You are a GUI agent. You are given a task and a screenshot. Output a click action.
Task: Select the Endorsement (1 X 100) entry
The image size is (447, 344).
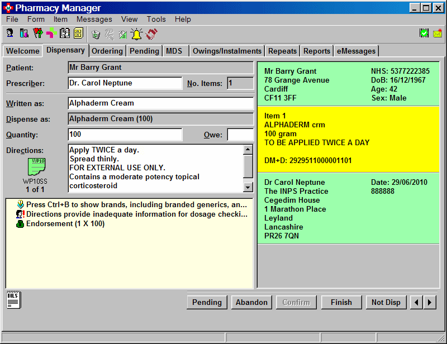click(x=65, y=224)
